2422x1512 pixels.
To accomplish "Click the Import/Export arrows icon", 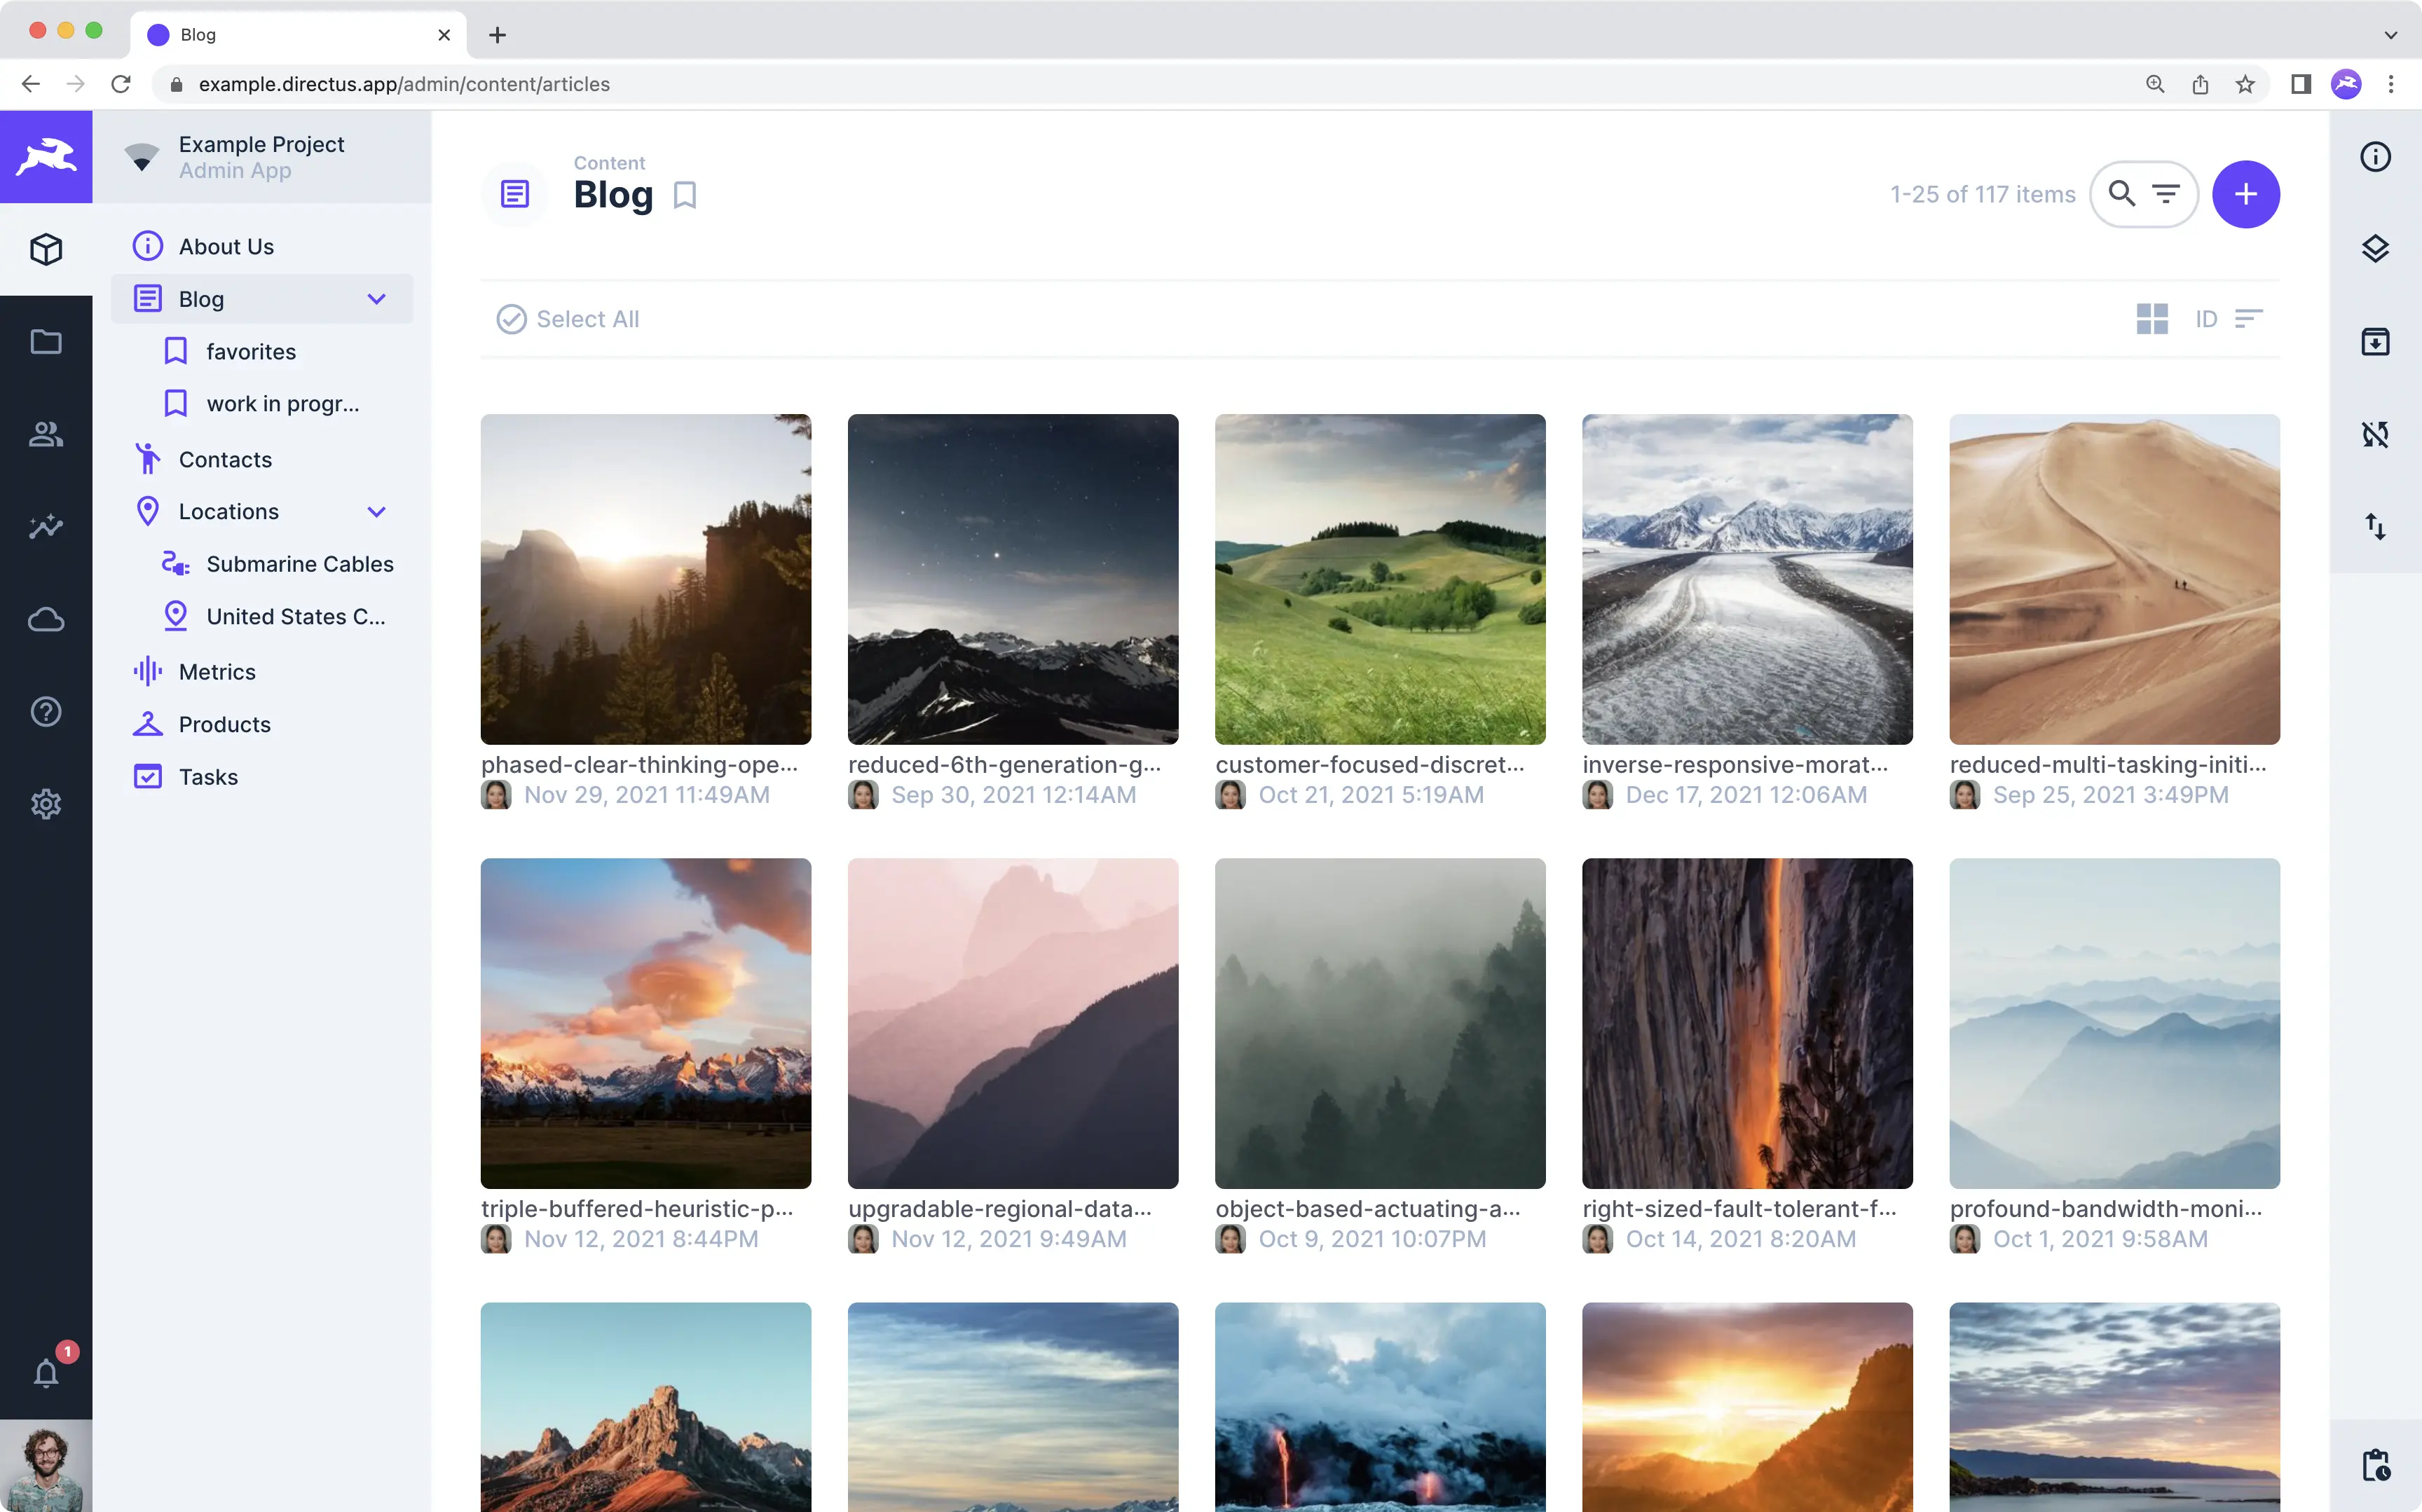I will point(2375,526).
